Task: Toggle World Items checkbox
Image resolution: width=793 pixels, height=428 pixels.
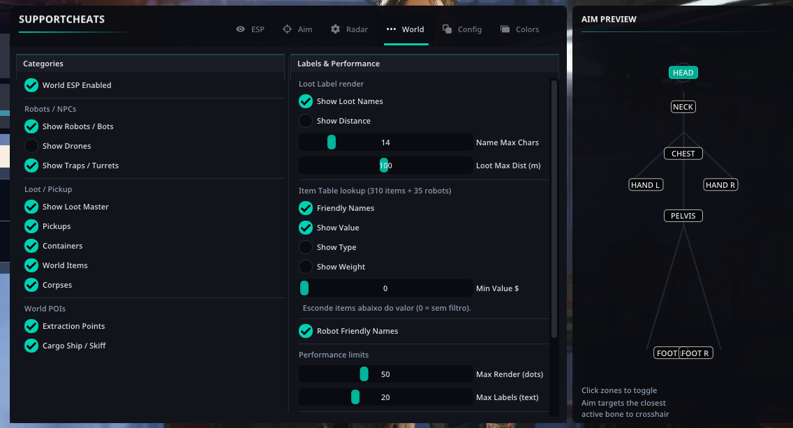Action: [31, 265]
